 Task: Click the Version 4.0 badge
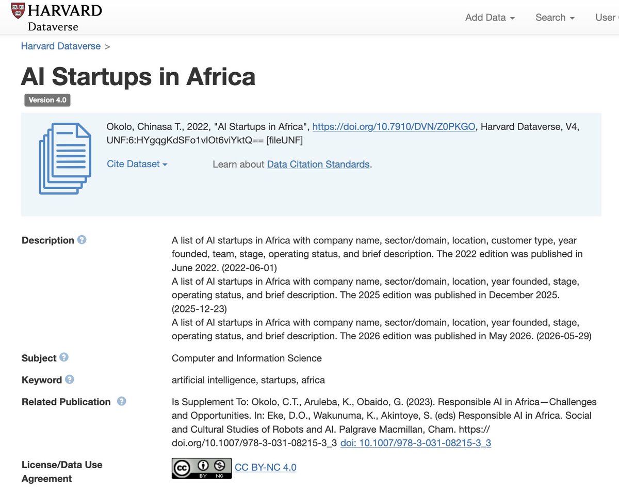(x=47, y=100)
